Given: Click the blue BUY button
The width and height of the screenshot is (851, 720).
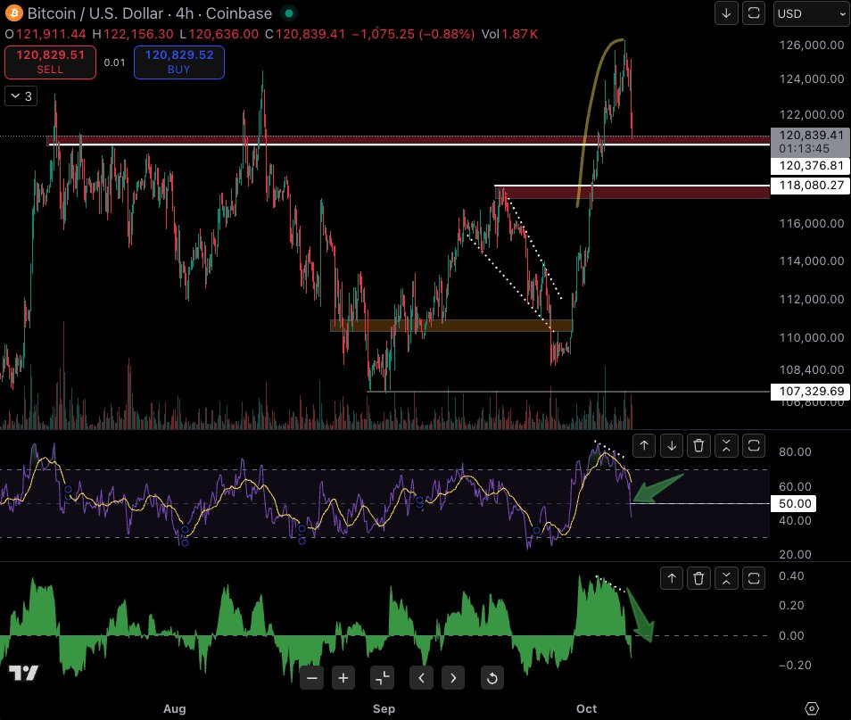Looking at the screenshot, I should pos(178,62).
